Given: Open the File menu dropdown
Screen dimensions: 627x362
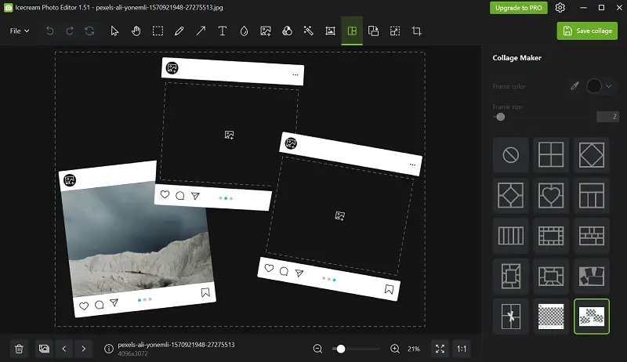Looking at the screenshot, I should tap(20, 31).
